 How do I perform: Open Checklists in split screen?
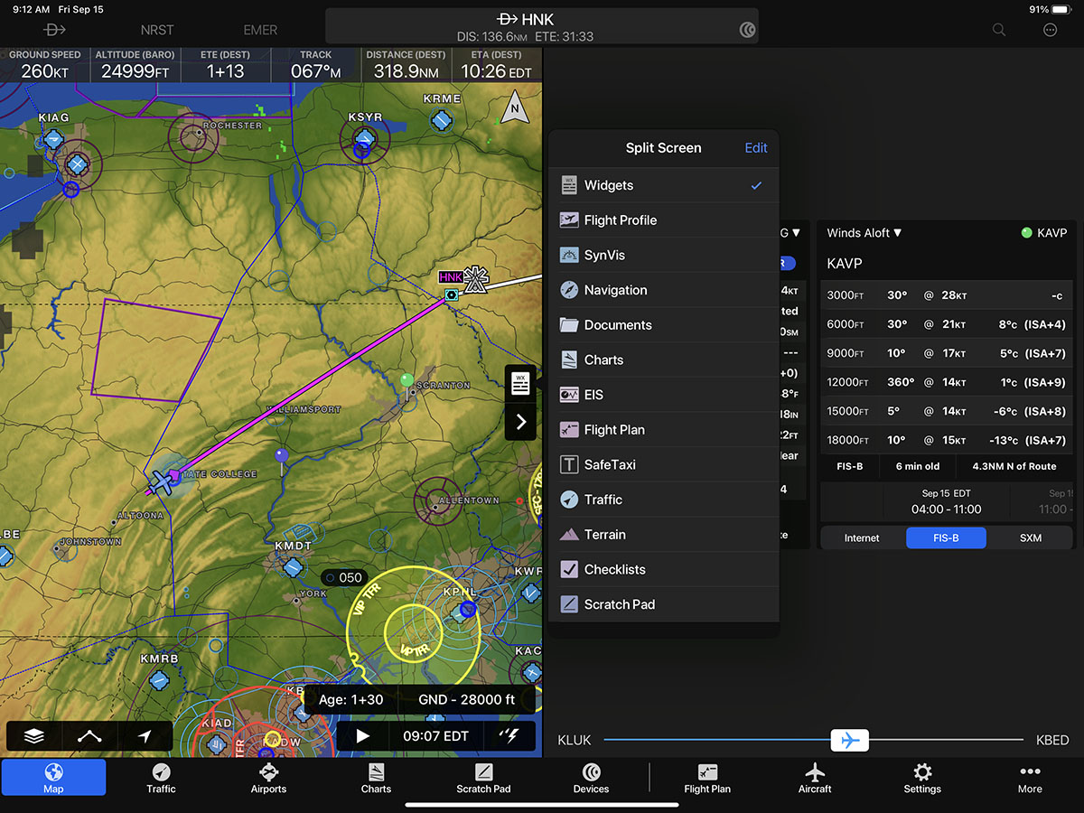663,570
